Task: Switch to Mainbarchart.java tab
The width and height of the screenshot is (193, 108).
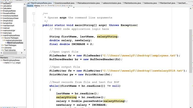Action: [167, 3]
